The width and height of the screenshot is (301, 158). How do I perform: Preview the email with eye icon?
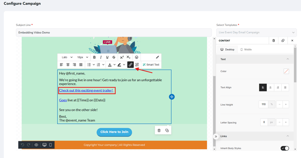click(x=36, y=145)
